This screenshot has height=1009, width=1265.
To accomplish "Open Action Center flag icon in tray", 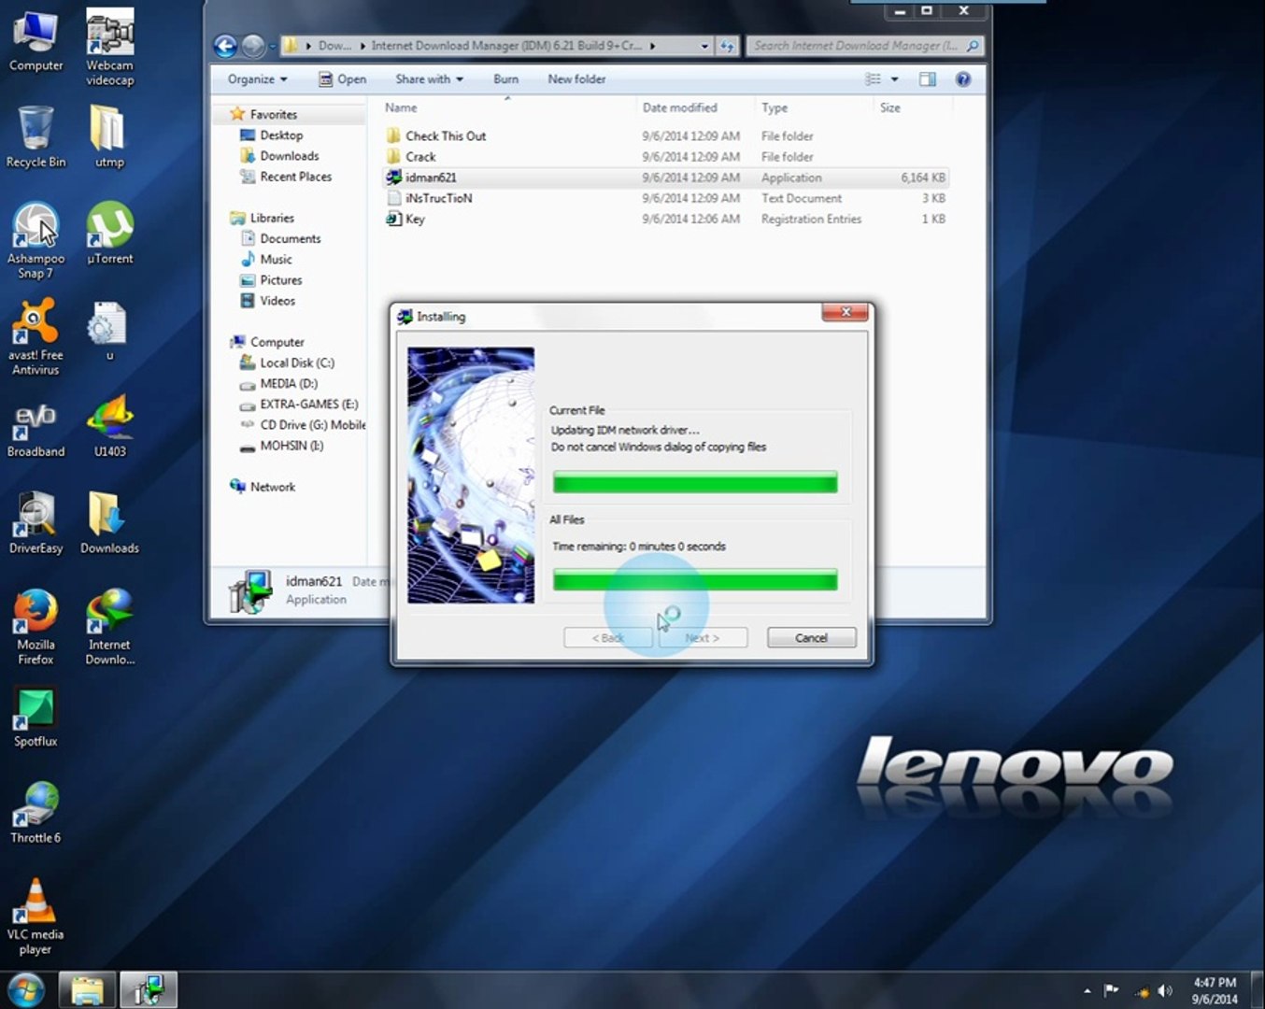I will click(1112, 990).
